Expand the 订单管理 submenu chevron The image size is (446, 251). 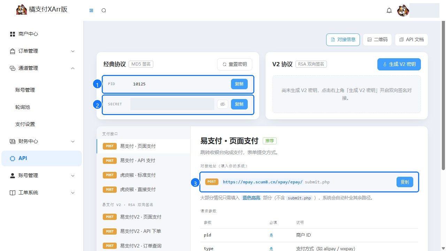tap(73, 51)
